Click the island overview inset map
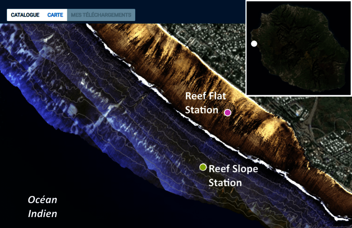Image resolution: width=352 pixels, height=228 pixels. (x=299, y=48)
